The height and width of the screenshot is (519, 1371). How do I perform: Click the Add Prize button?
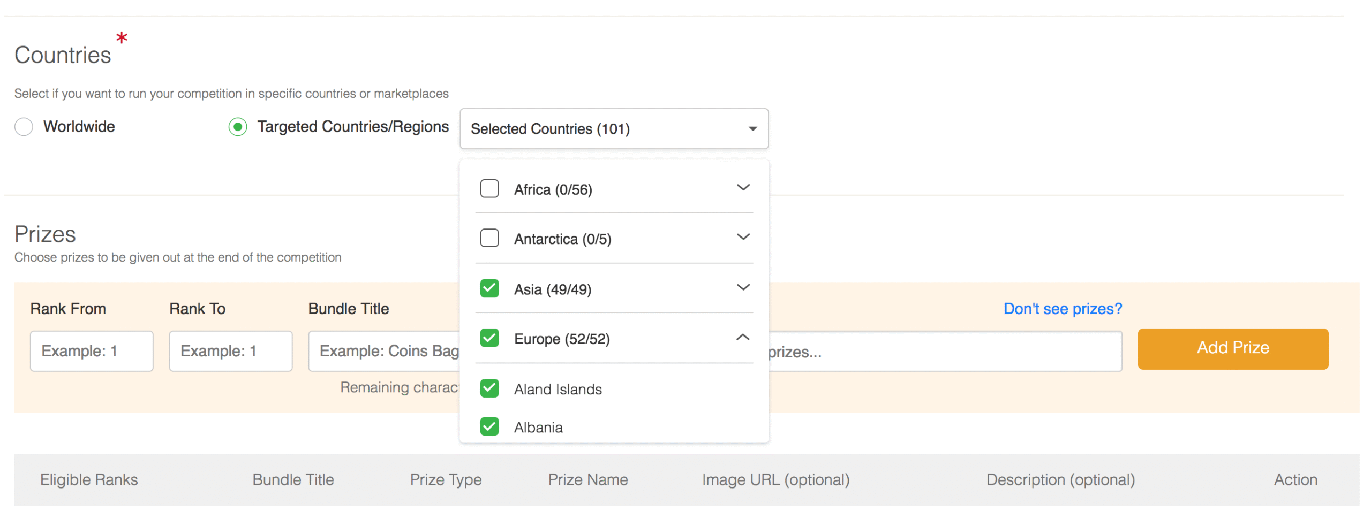coord(1232,348)
